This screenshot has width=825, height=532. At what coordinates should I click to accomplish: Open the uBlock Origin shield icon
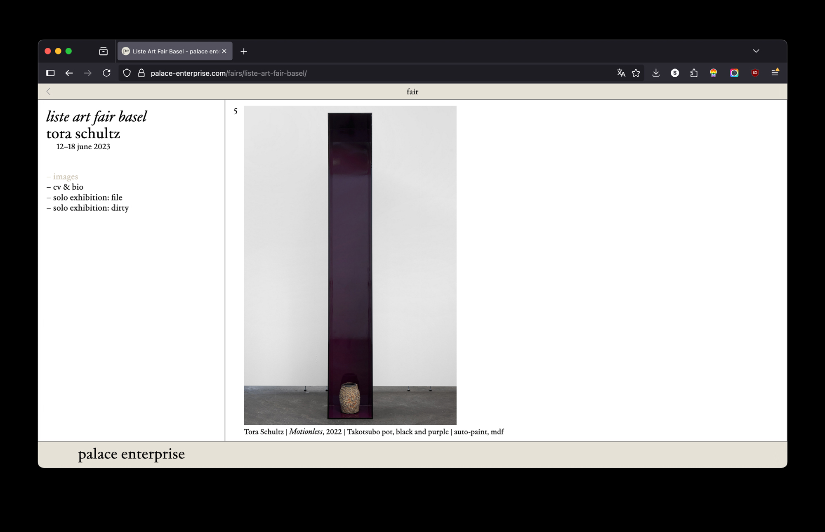coord(755,73)
